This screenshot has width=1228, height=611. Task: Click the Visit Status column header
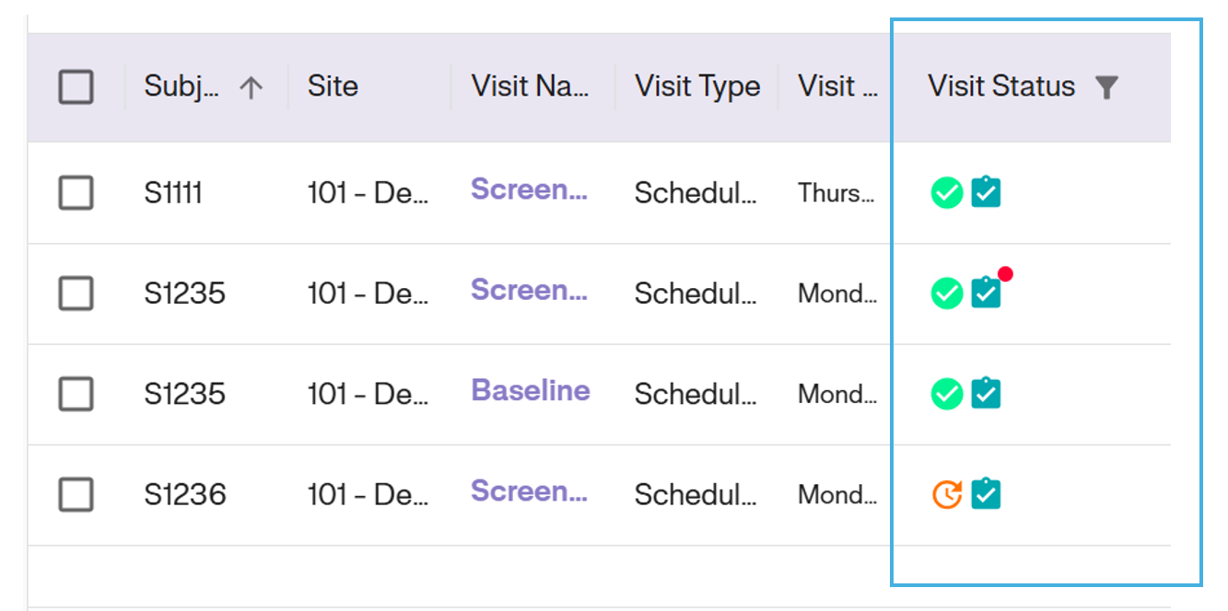(x=1001, y=86)
